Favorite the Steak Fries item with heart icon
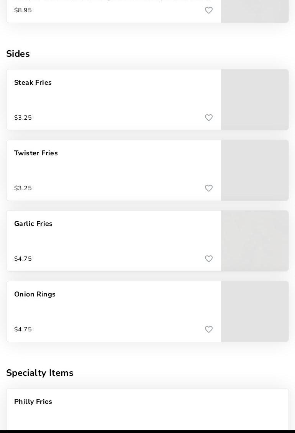 [x=209, y=118]
